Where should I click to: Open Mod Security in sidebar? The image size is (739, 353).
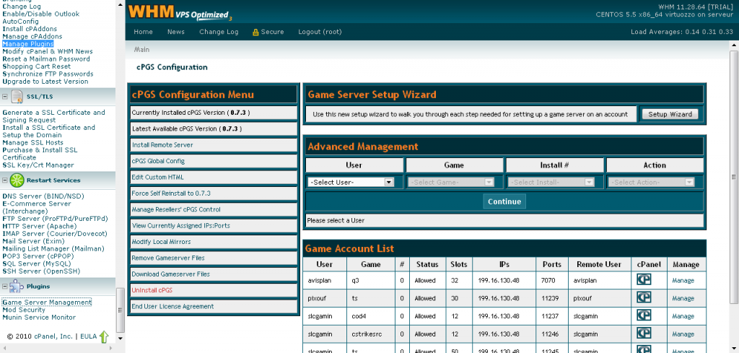pyautogui.click(x=24, y=310)
